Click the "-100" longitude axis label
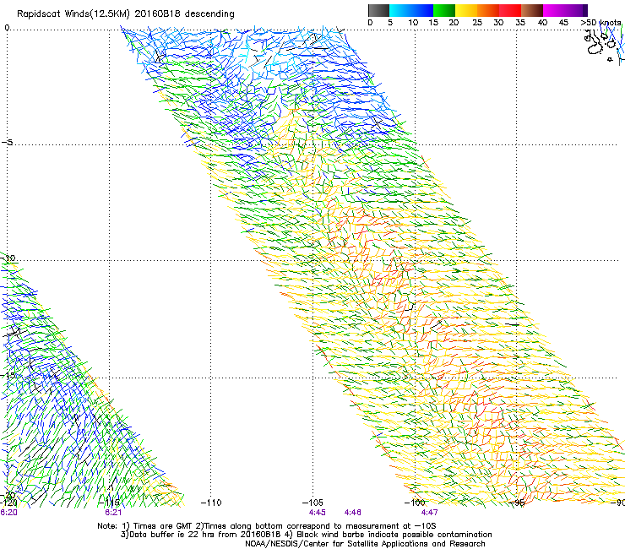 (415, 503)
